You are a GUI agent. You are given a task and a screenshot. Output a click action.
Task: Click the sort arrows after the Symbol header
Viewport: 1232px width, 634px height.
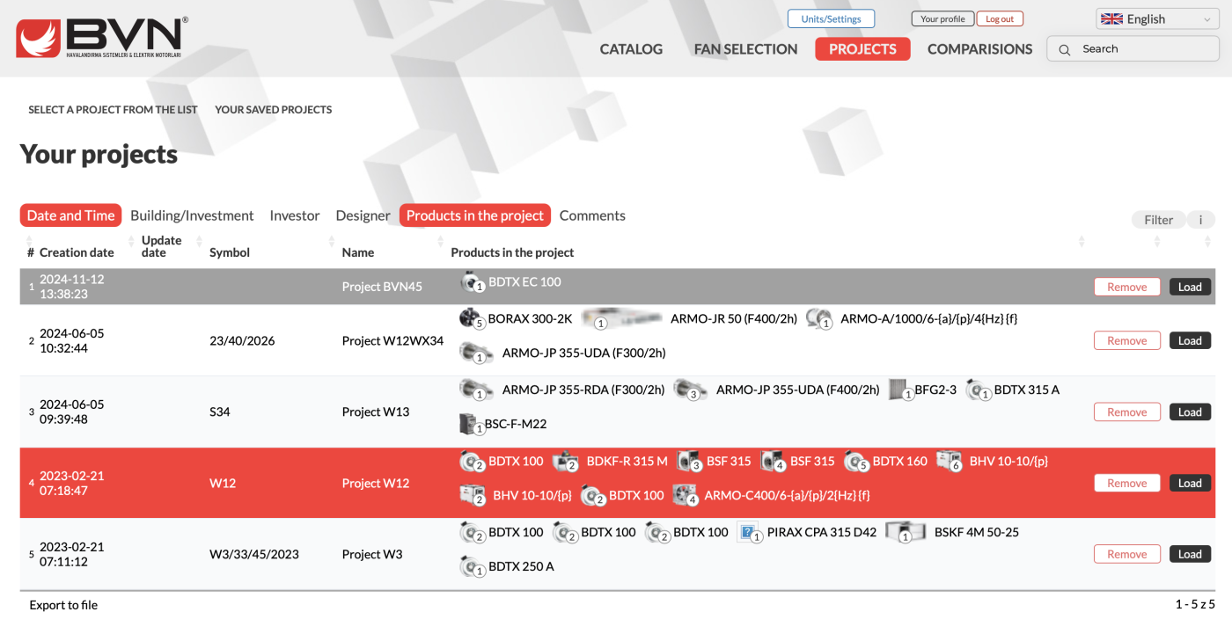point(332,241)
